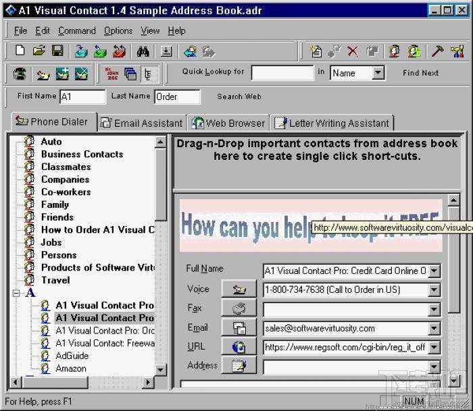The height and width of the screenshot is (411, 473).
Task: Click the New document toolbar icon
Action: pyautogui.click(x=20, y=51)
